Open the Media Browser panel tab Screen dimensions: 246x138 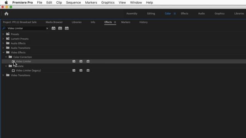pos(54,22)
